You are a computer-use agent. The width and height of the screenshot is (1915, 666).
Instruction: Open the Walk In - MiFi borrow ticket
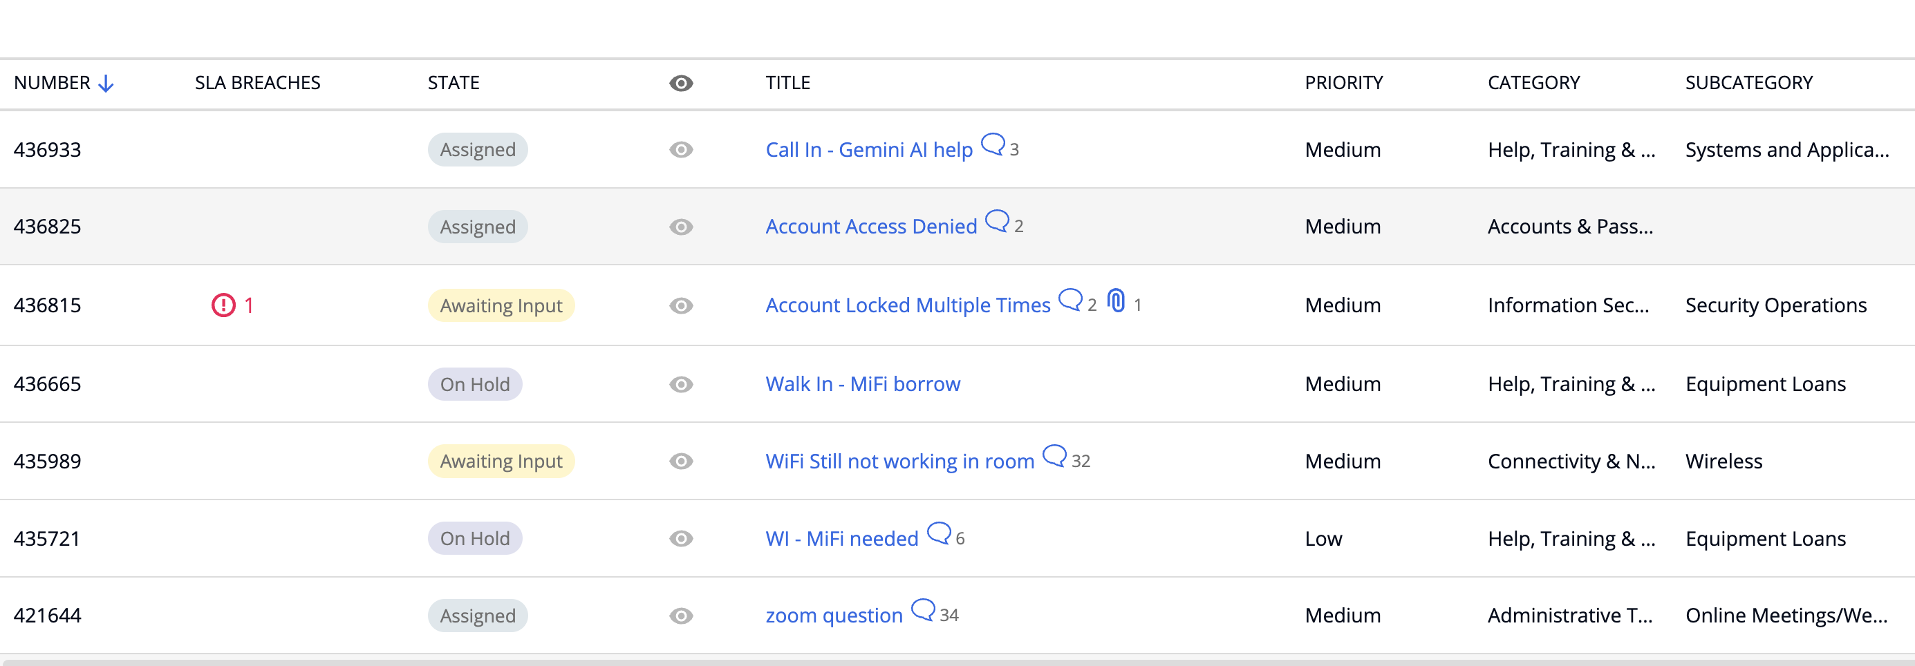(862, 384)
